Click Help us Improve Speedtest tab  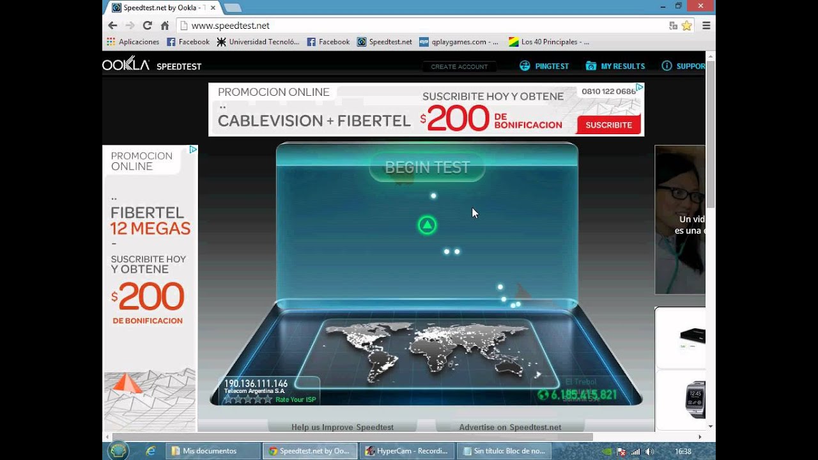coord(343,427)
